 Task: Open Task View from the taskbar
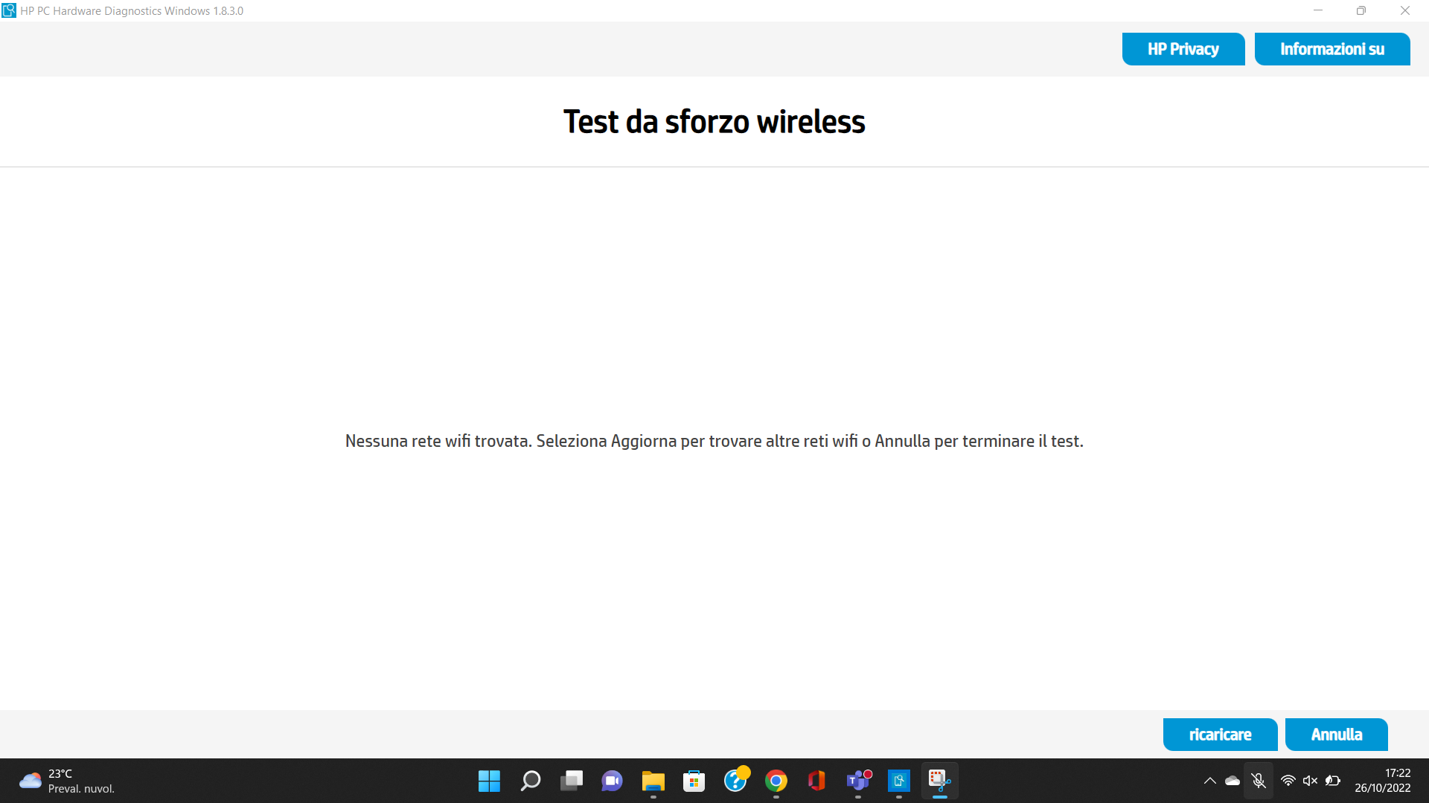click(x=572, y=781)
